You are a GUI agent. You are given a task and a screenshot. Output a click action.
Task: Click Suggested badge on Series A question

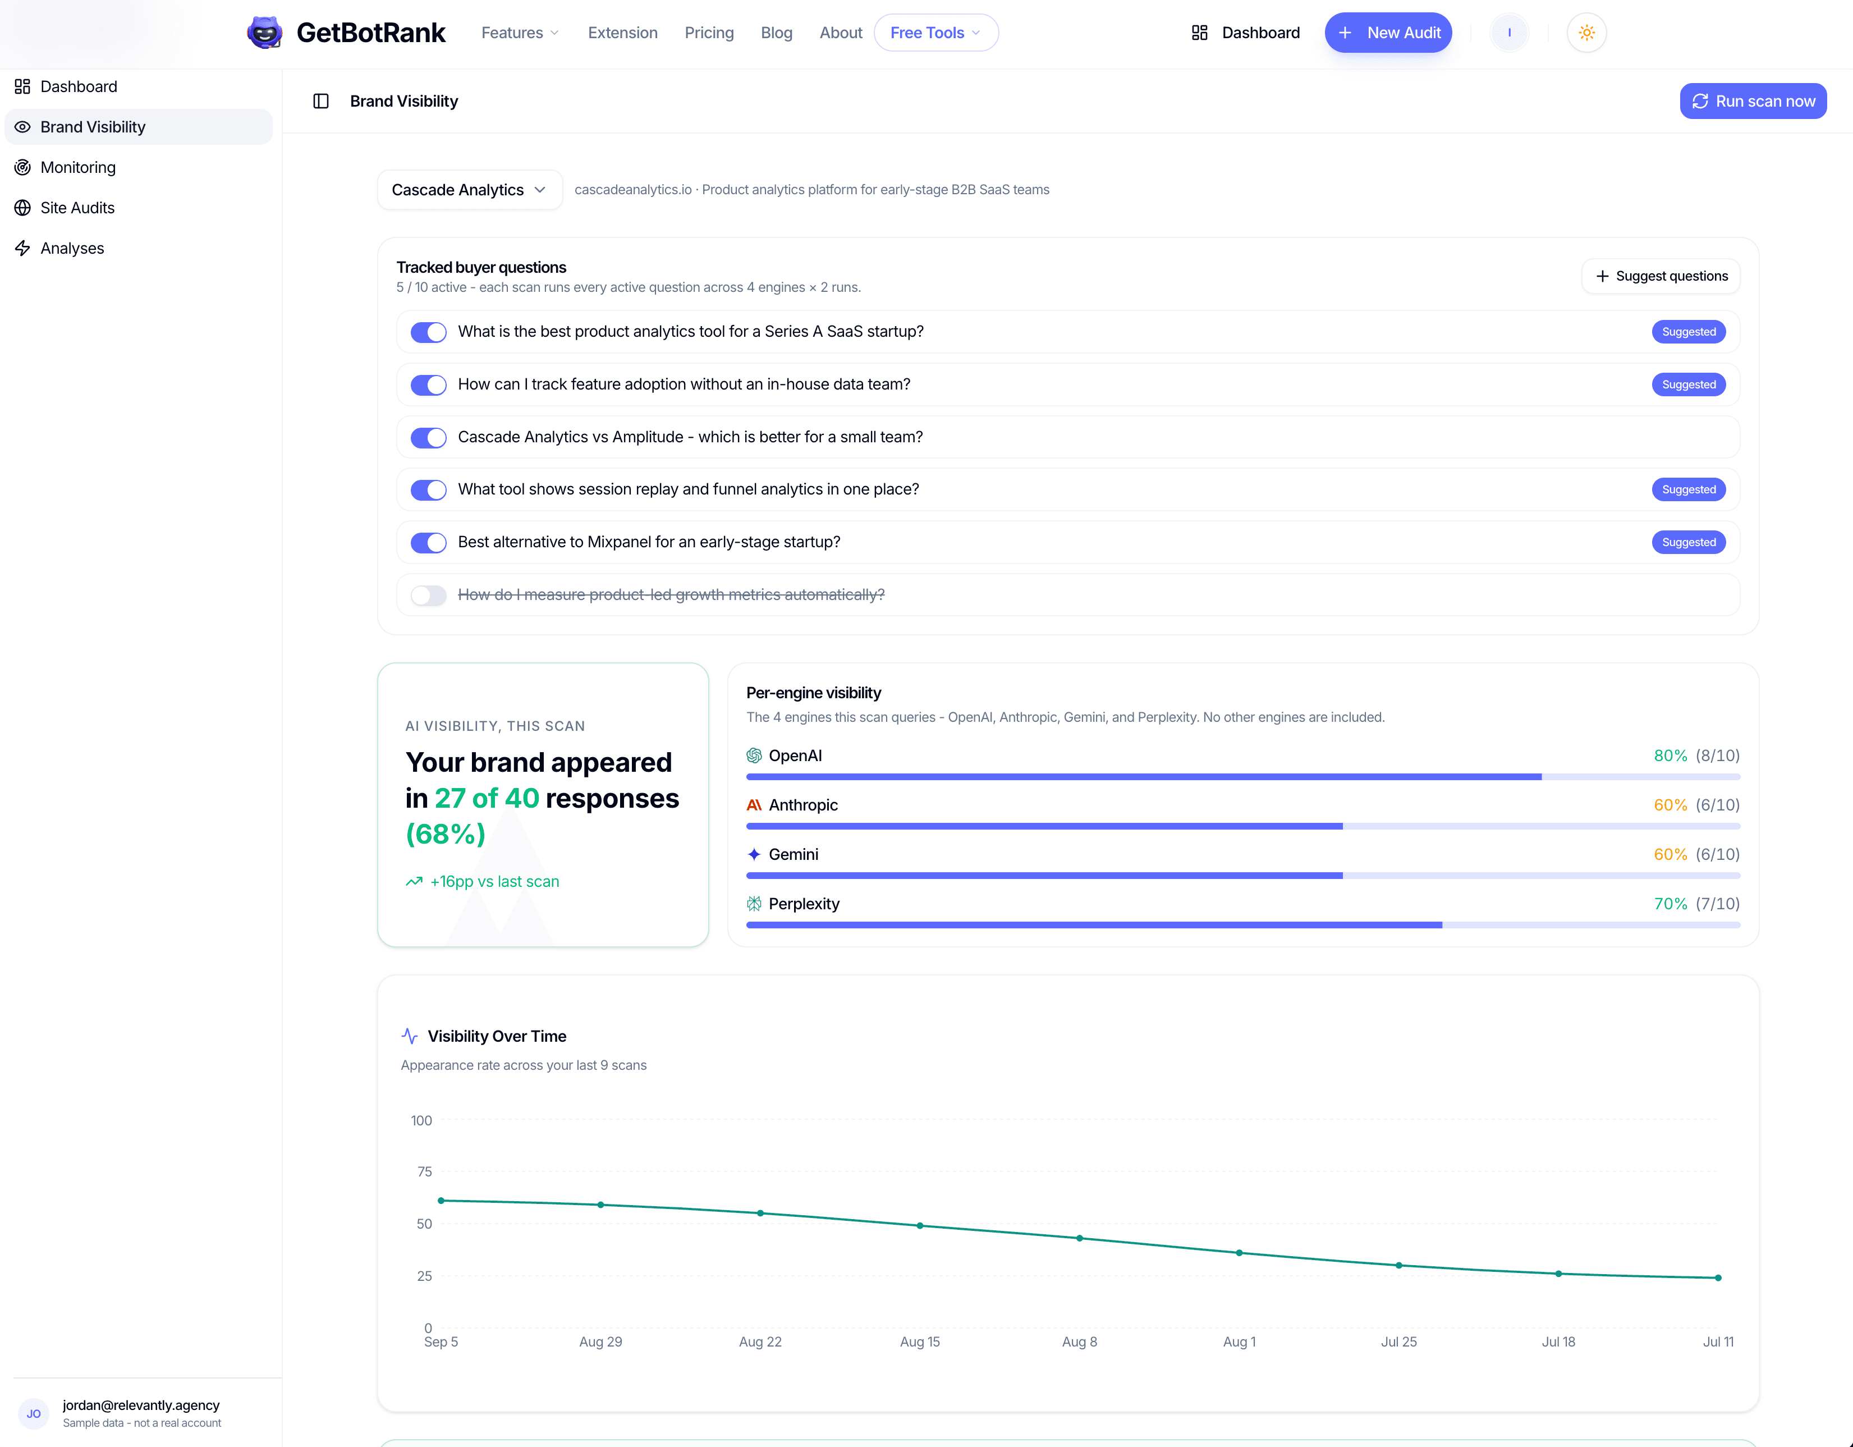point(1689,332)
